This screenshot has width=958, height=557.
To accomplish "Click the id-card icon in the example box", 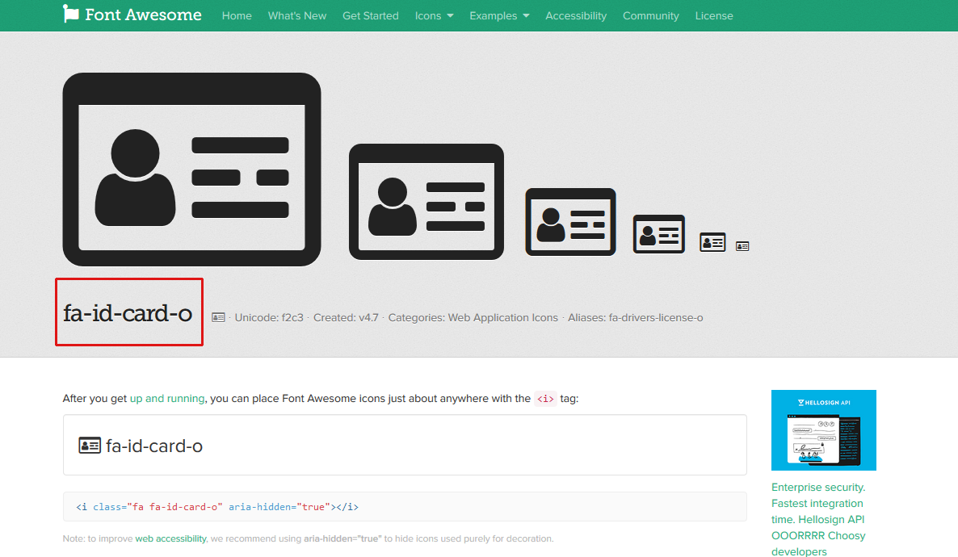I will click(90, 446).
